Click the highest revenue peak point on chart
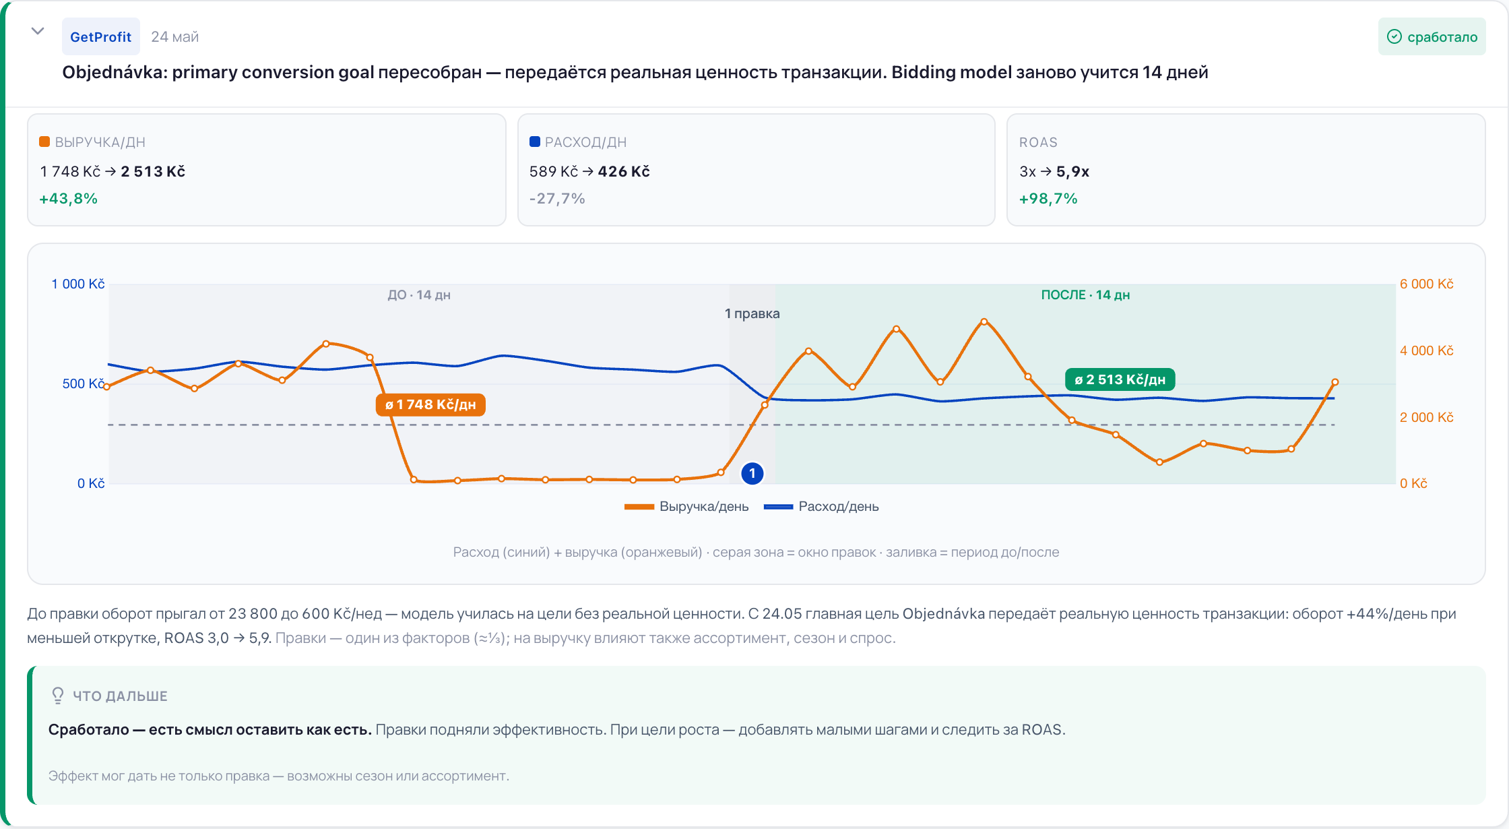This screenshot has width=1509, height=829. pyautogui.click(x=984, y=322)
